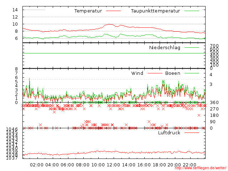228x171 pixels.
Task: Click the 16:00 time axis label
Action: tap(144, 165)
